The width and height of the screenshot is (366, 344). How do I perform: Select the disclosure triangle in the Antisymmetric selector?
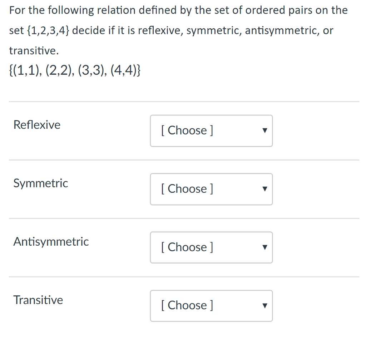(x=265, y=247)
